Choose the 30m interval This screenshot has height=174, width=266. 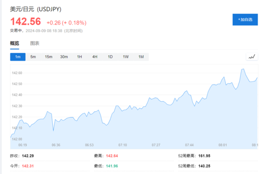point(64,57)
